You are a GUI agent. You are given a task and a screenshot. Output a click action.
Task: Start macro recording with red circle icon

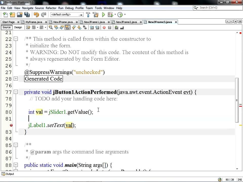(x=104, y=28)
